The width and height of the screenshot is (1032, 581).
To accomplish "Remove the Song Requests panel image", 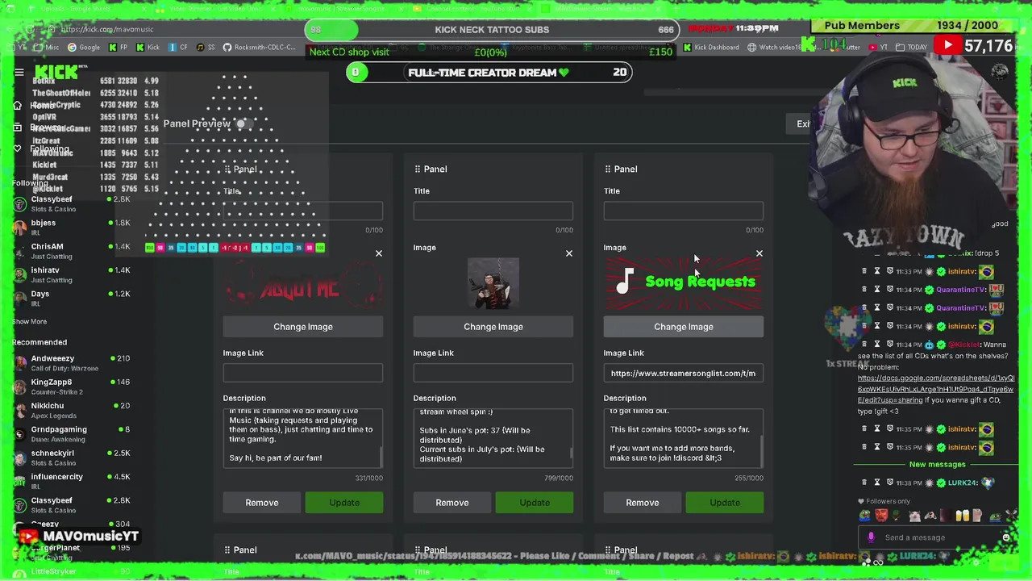I will coord(759,253).
